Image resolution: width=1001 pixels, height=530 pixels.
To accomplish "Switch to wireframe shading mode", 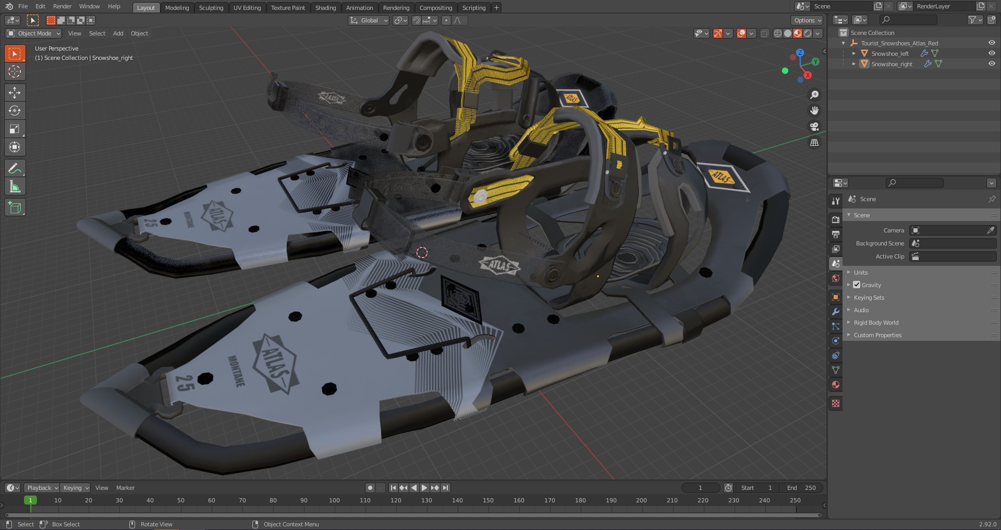I will pyautogui.click(x=778, y=33).
